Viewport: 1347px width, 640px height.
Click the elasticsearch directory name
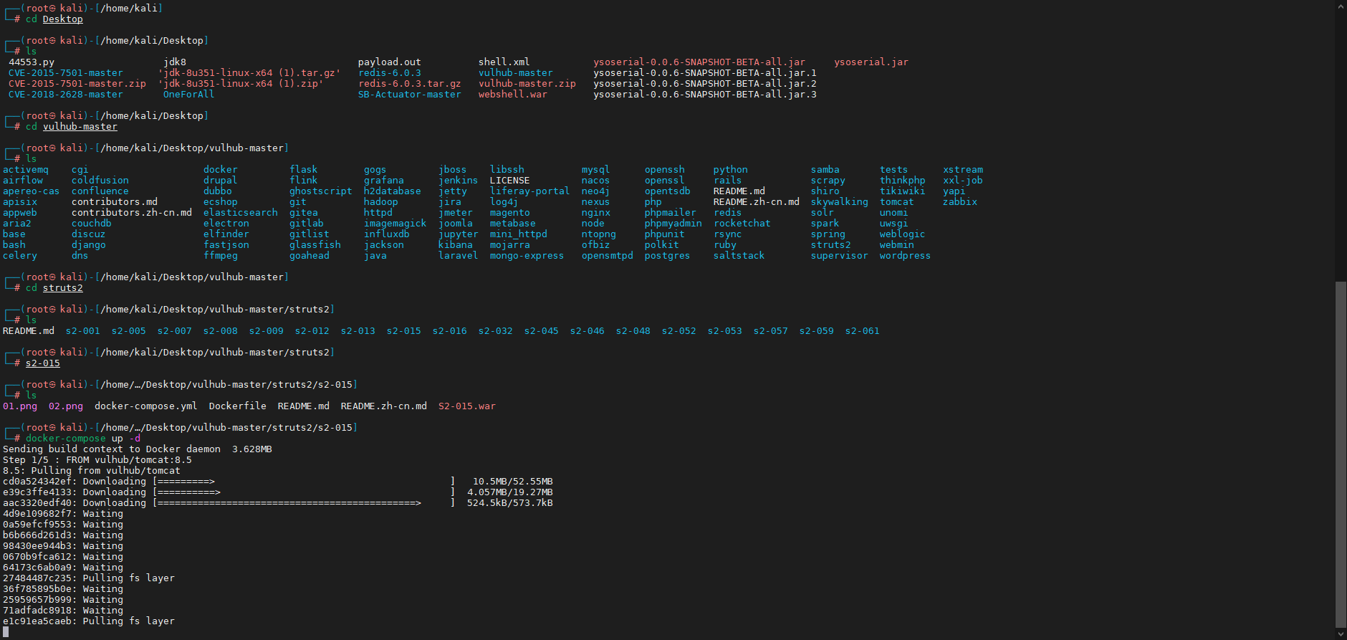click(x=241, y=213)
